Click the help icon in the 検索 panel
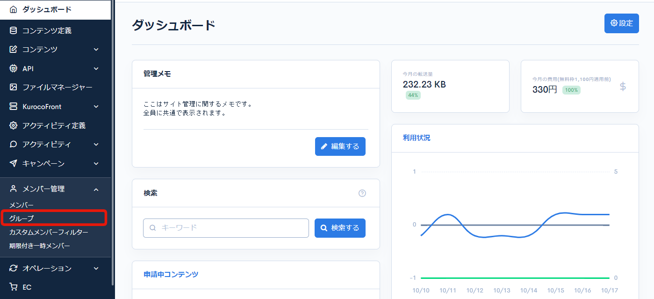The width and height of the screenshot is (654, 299). (362, 193)
